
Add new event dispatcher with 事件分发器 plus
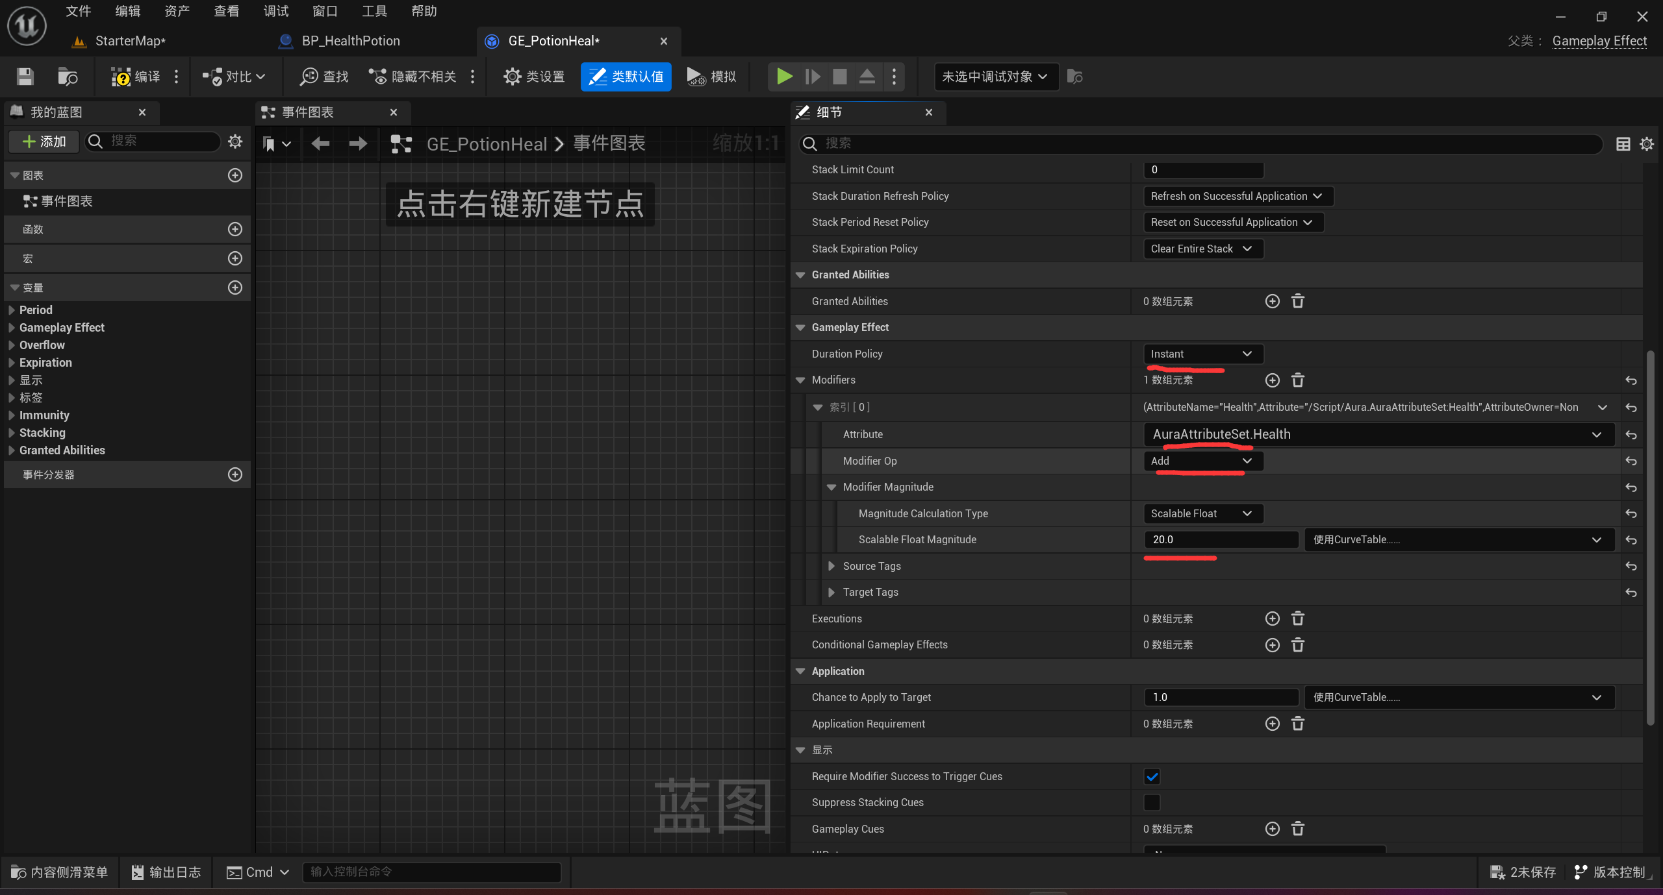point(235,474)
